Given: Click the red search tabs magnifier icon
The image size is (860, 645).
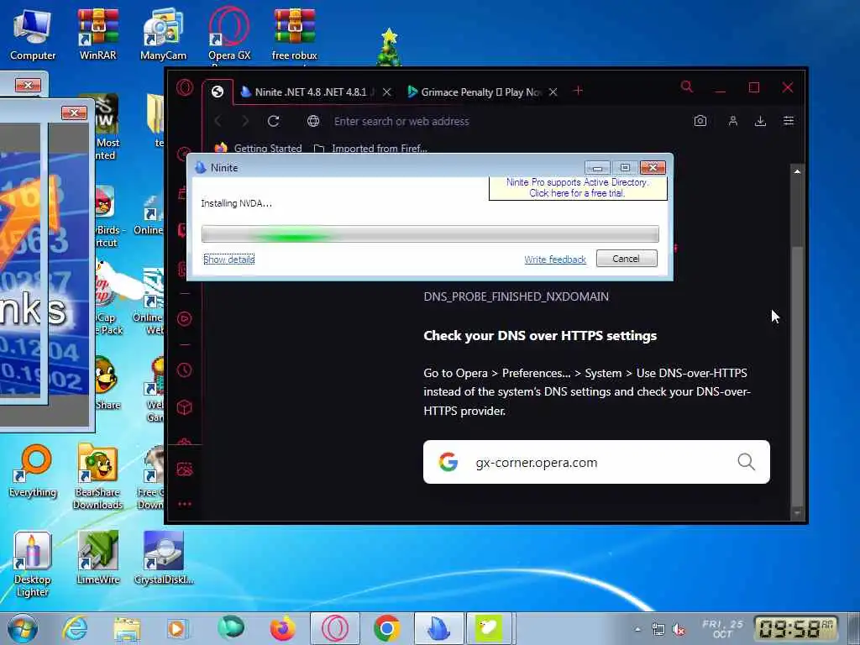Looking at the screenshot, I should (x=687, y=87).
